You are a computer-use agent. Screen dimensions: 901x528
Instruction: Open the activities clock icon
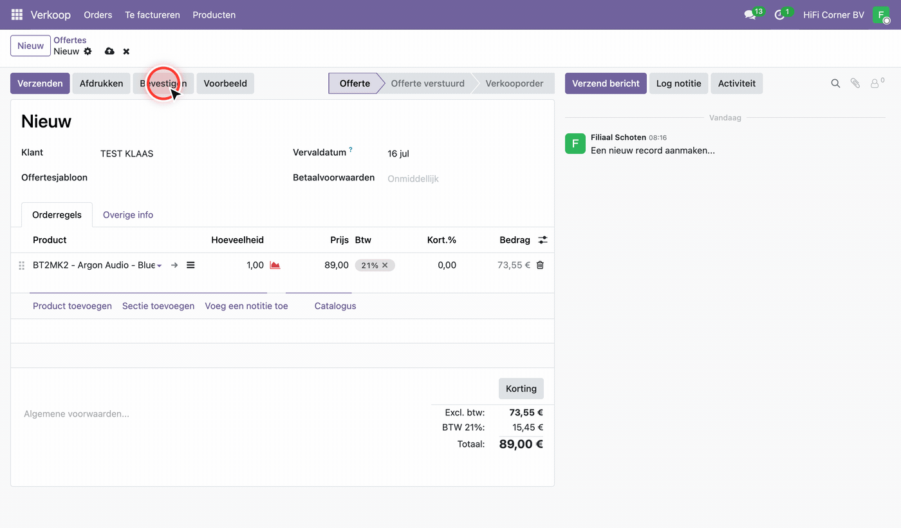pyautogui.click(x=779, y=15)
